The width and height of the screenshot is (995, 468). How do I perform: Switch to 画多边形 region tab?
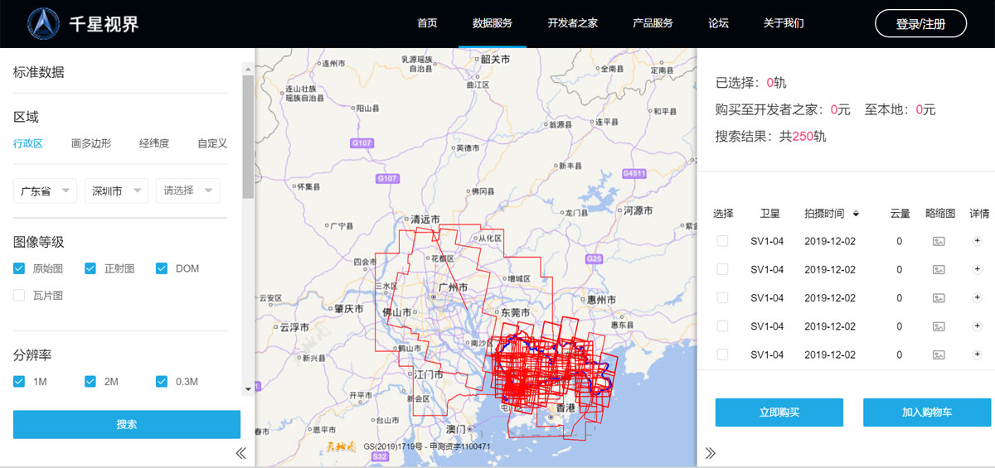pyautogui.click(x=91, y=143)
